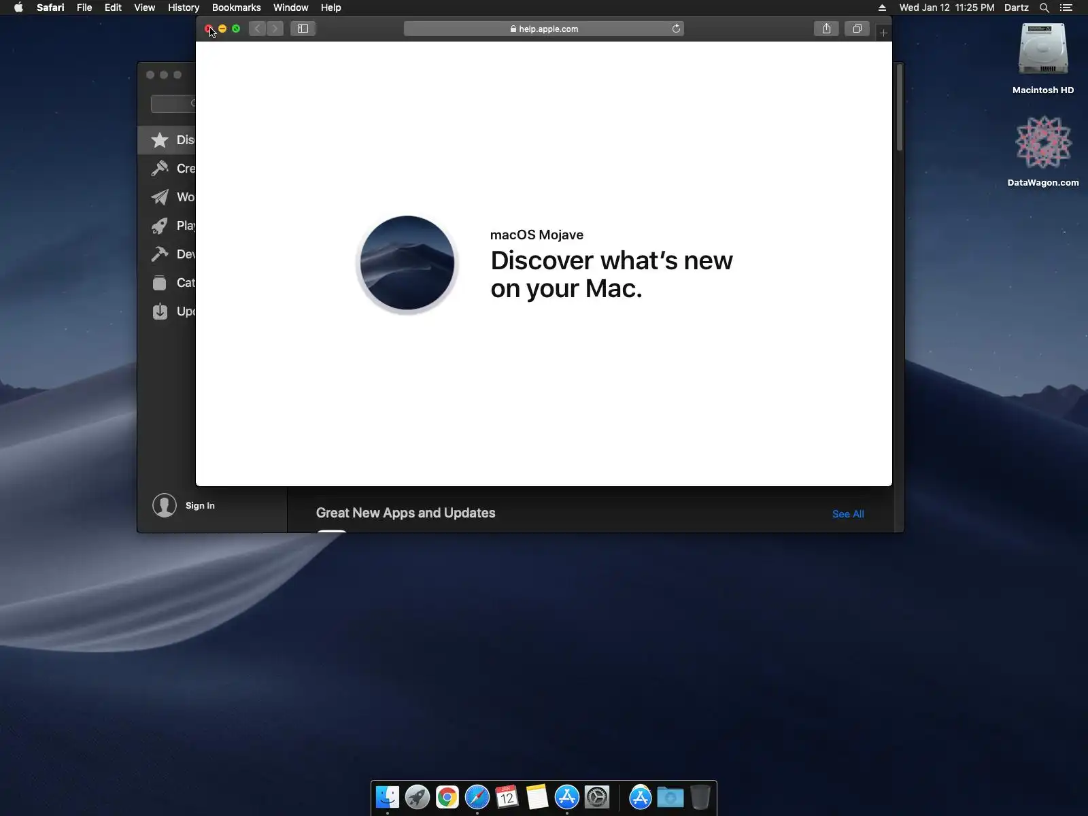Click the Macintosh HD desktop icon
Screen dimensions: 1088x816
pyautogui.click(x=1043, y=50)
